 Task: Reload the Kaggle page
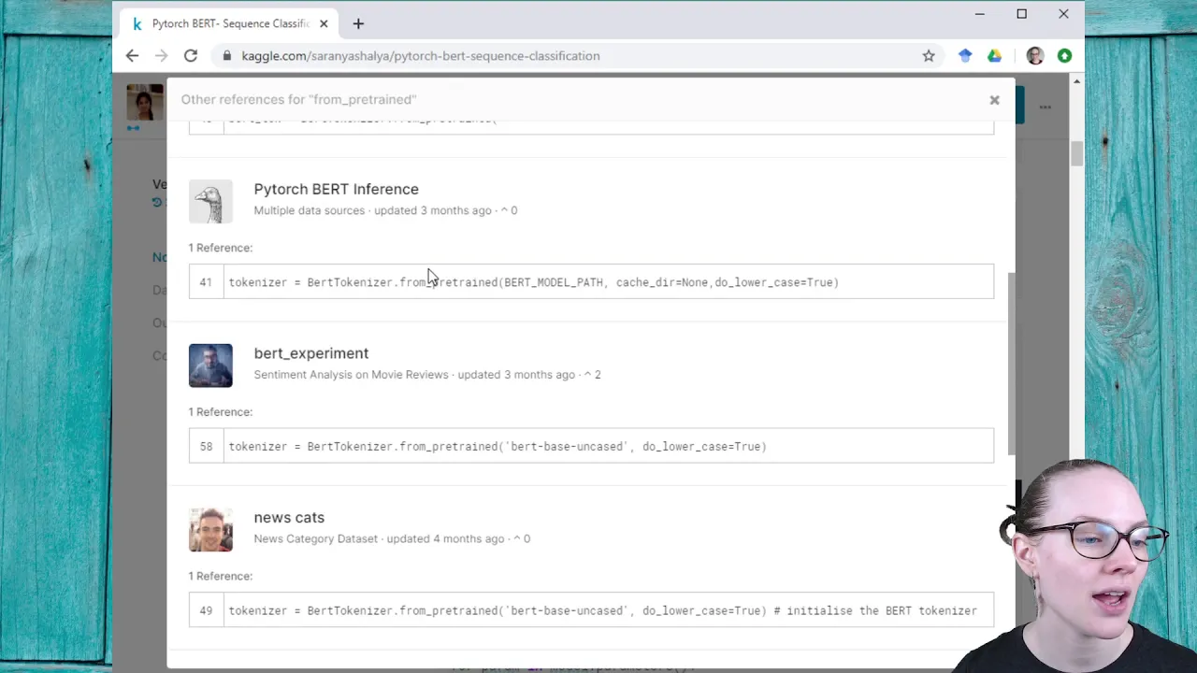coord(191,56)
